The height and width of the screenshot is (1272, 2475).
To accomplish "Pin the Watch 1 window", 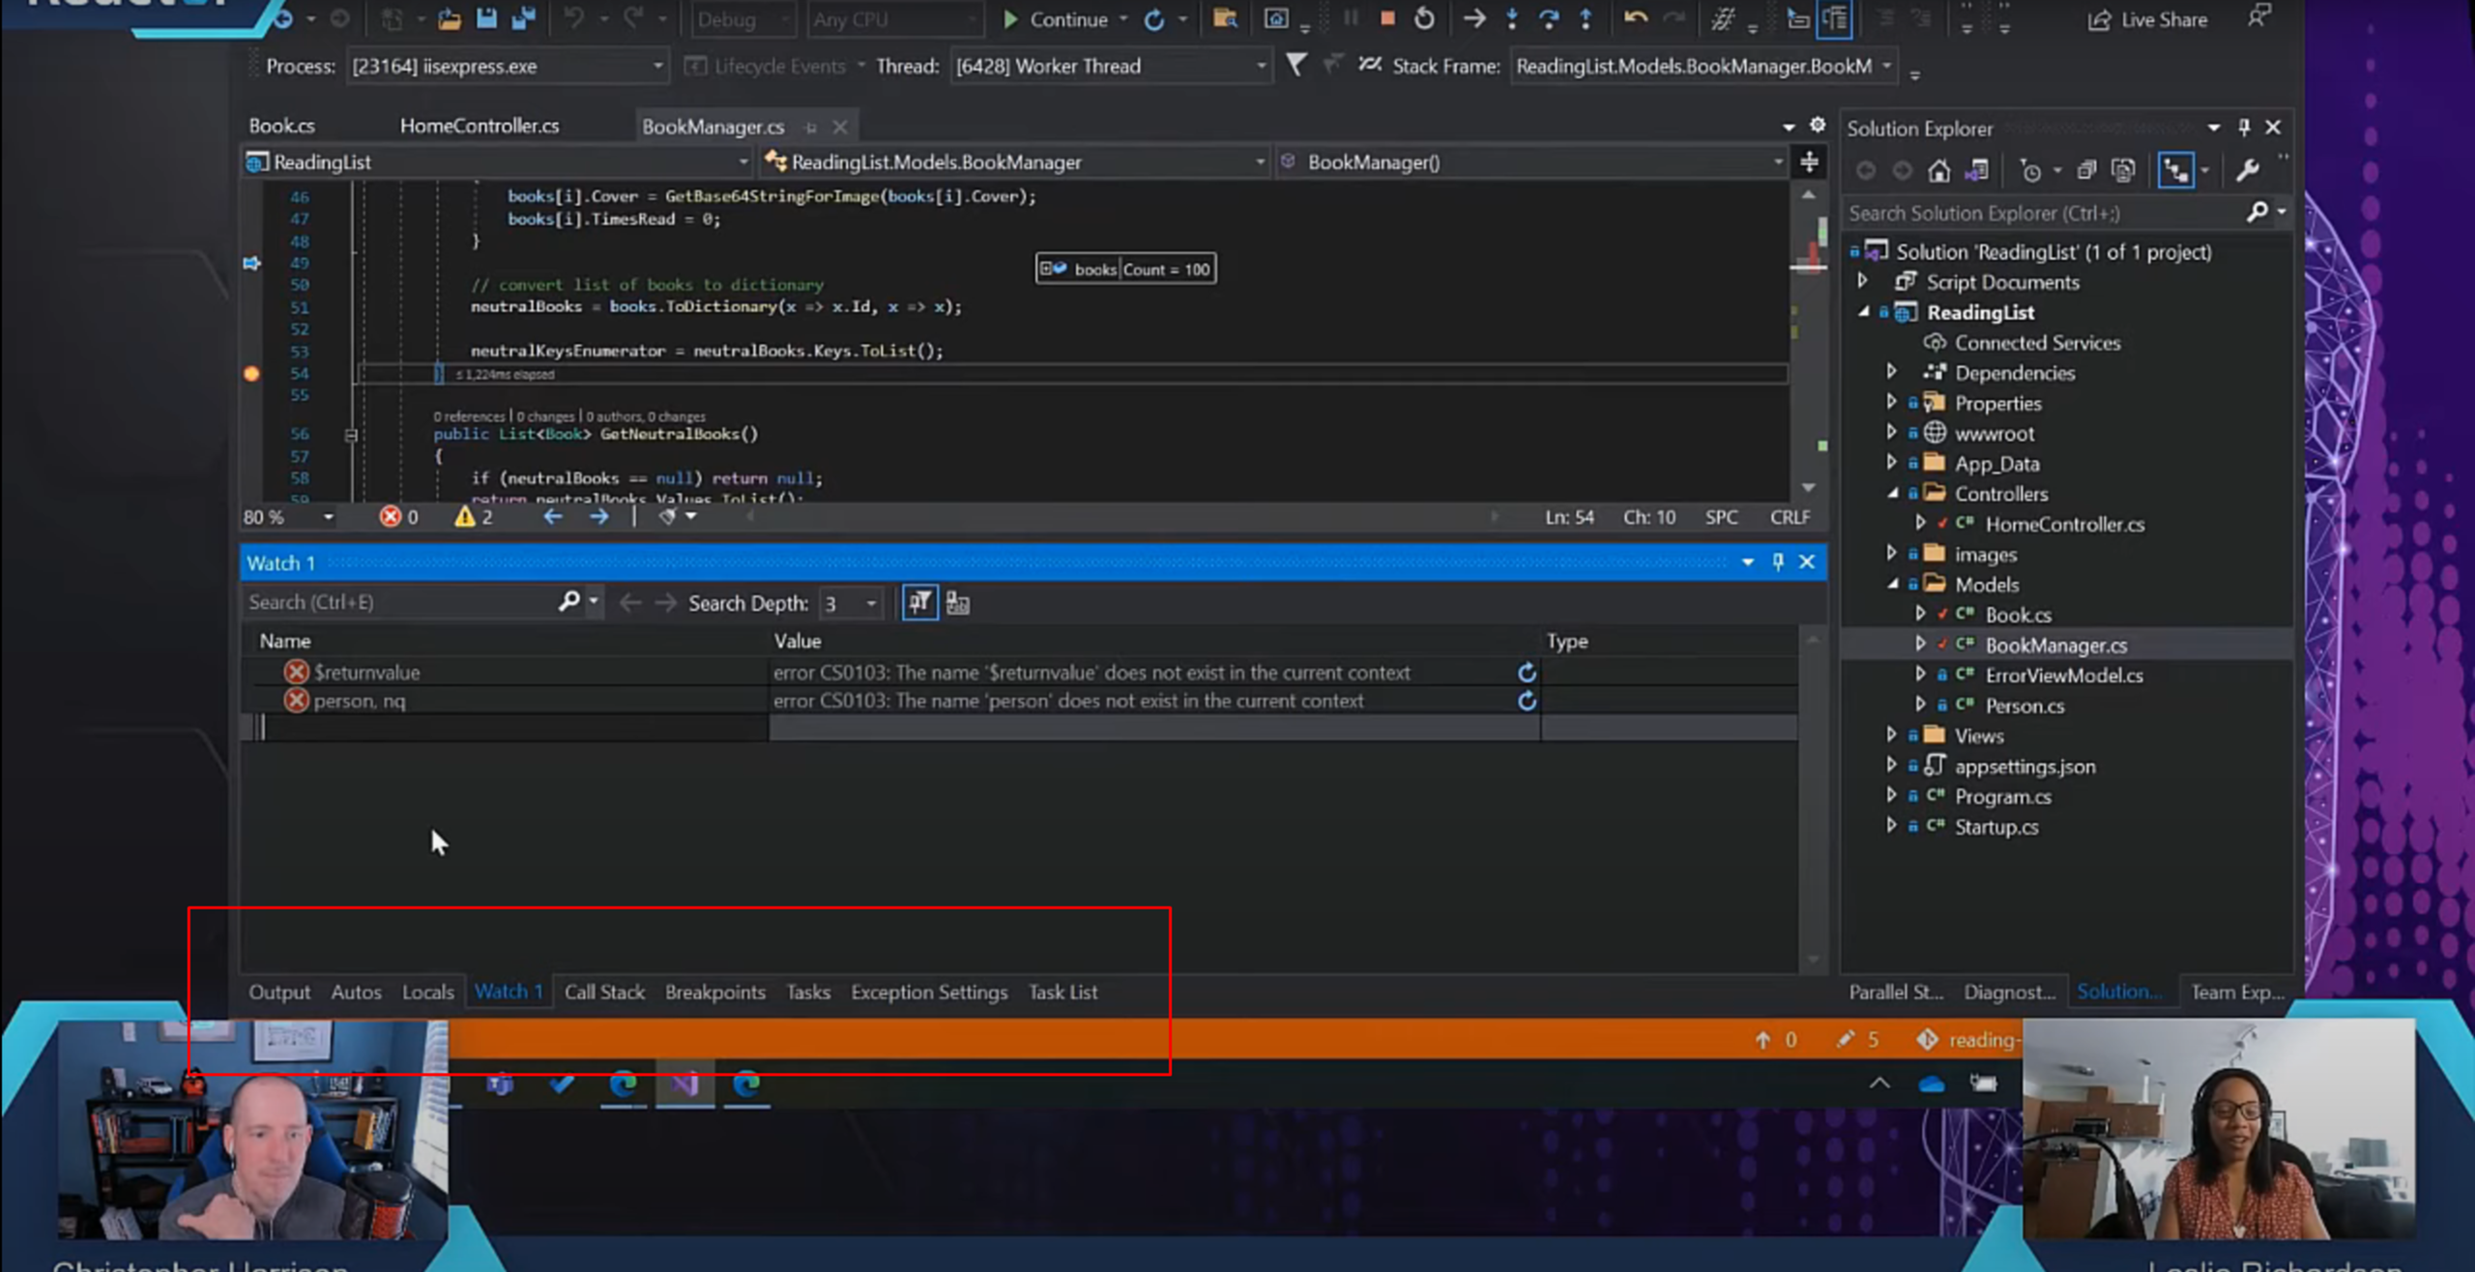I will [1777, 562].
